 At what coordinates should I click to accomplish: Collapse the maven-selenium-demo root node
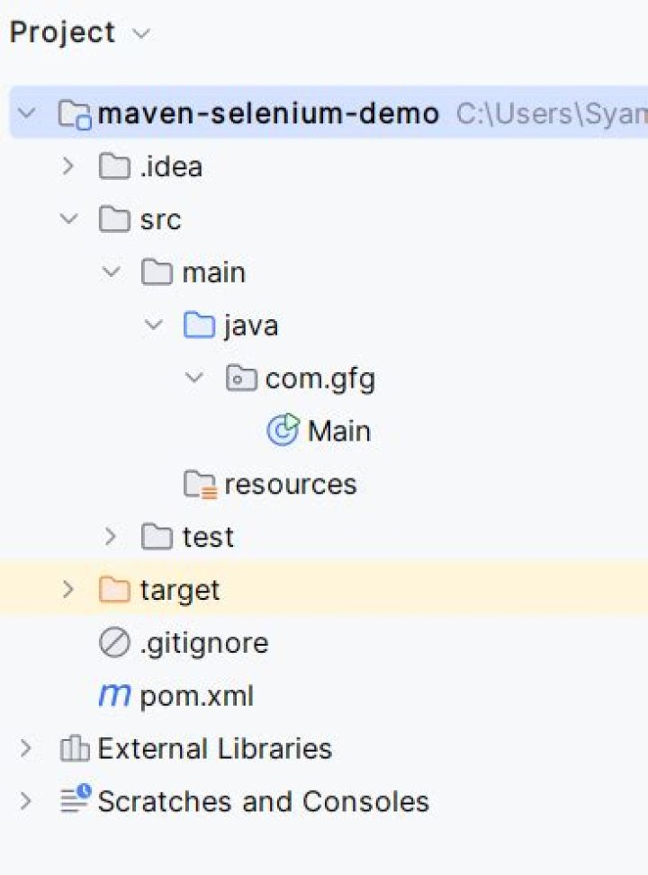(27, 113)
